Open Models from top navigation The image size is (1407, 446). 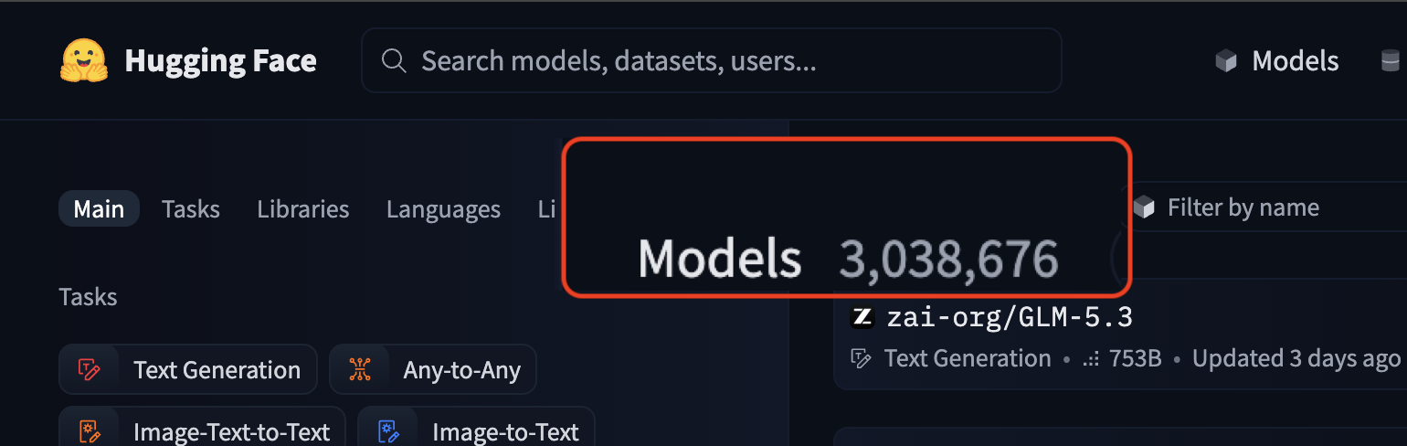tap(1276, 61)
